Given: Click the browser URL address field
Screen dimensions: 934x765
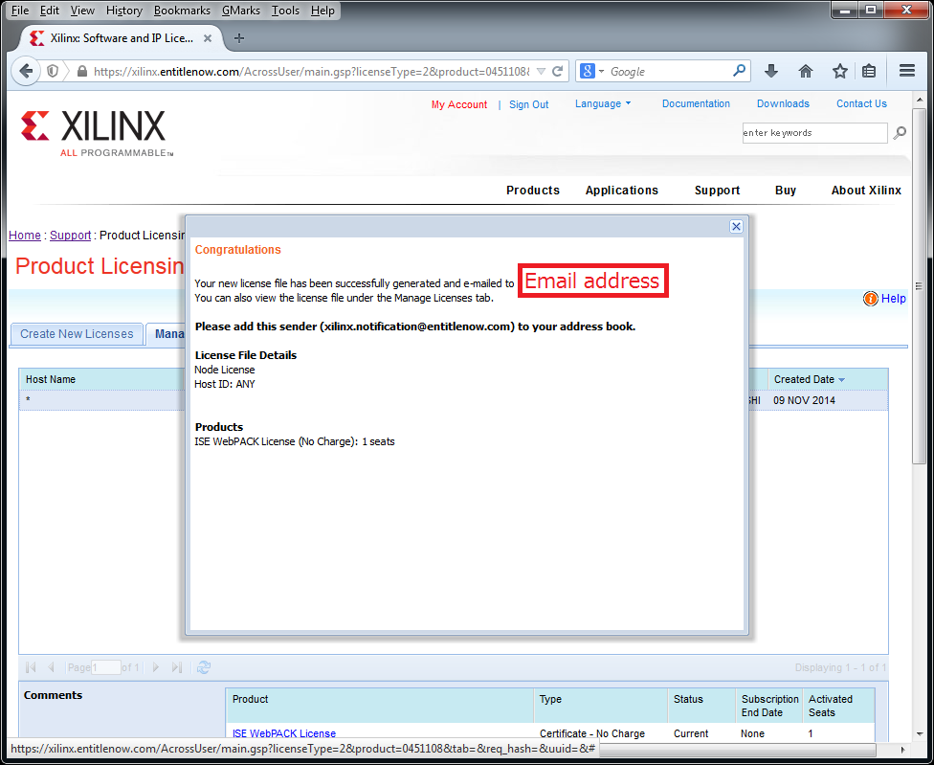Looking at the screenshot, I should click(311, 72).
